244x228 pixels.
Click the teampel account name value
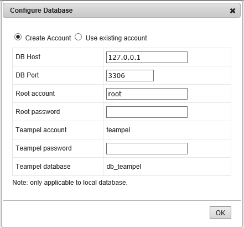(118, 130)
